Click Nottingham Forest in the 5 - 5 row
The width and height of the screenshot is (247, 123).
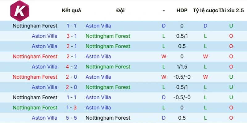tap(108, 118)
